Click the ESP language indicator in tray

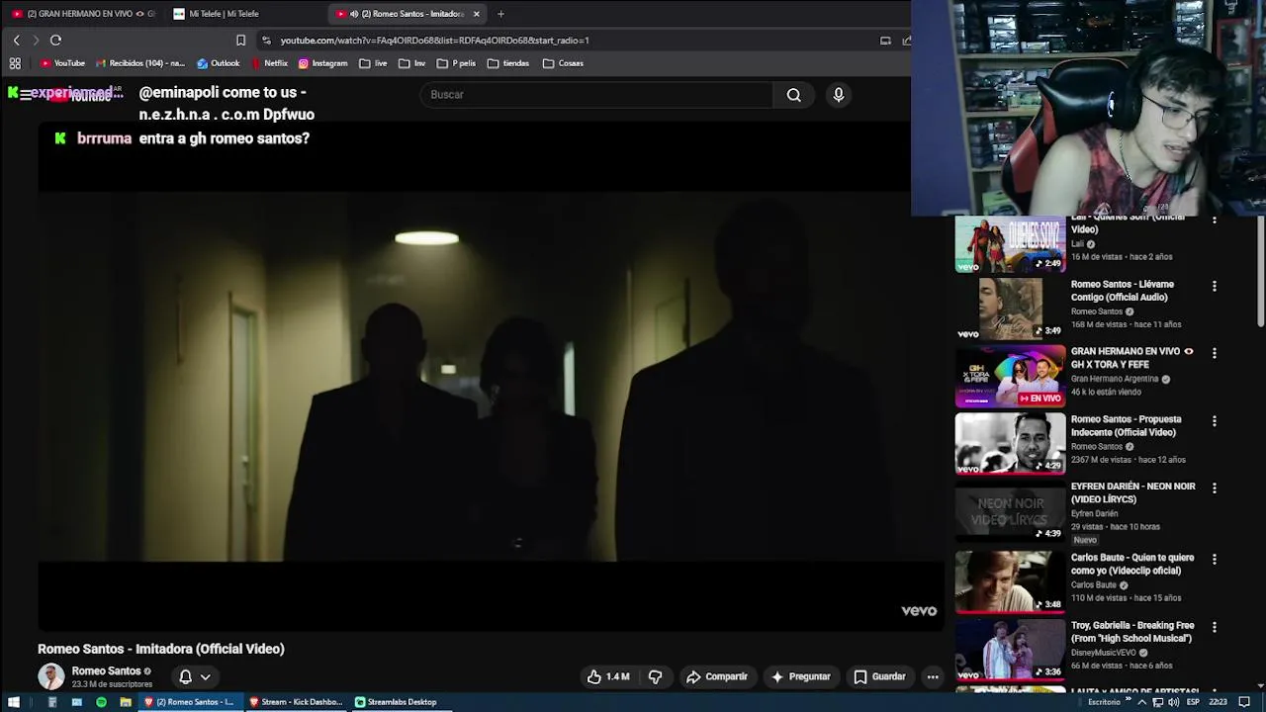coord(1193,702)
